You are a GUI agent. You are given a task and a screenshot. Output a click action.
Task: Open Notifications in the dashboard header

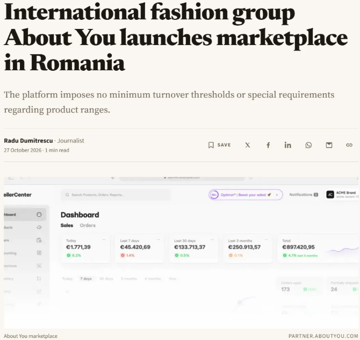pos(304,195)
